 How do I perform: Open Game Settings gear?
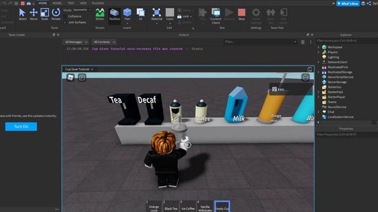click(x=256, y=12)
